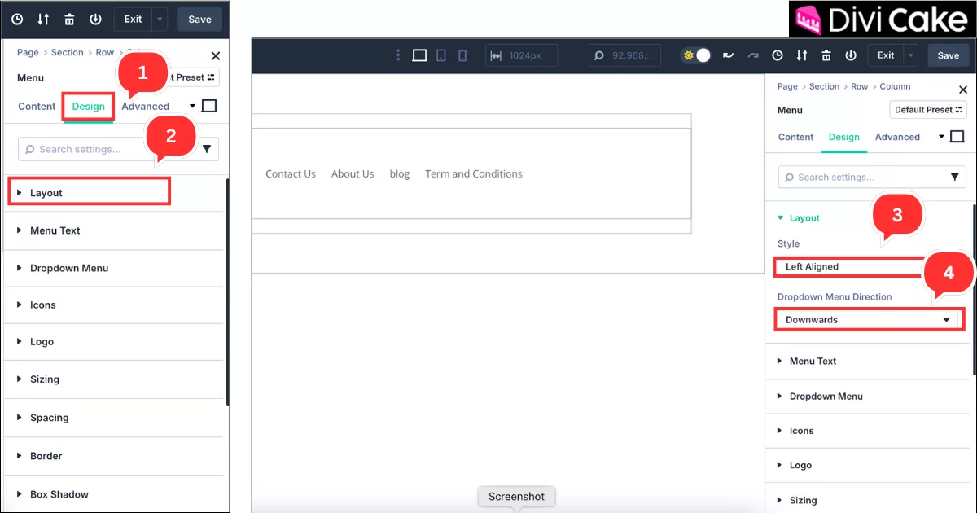Toggle light/dark theme switch in builder bar
Image resolution: width=977 pixels, height=513 pixels.
pyautogui.click(x=696, y=55)
